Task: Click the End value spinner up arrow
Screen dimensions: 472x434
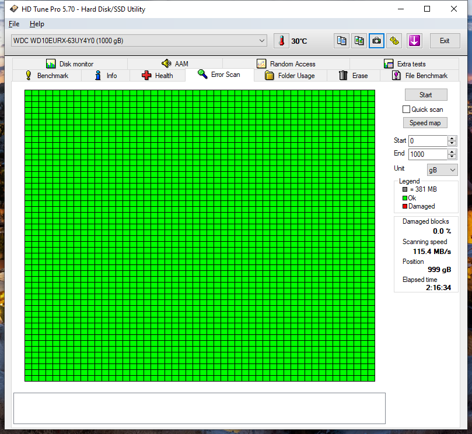Action: click(x=453, y=151)
